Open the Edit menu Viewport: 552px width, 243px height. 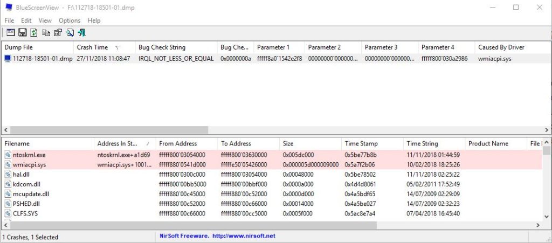pyautogui.click(x=26, y=20)
